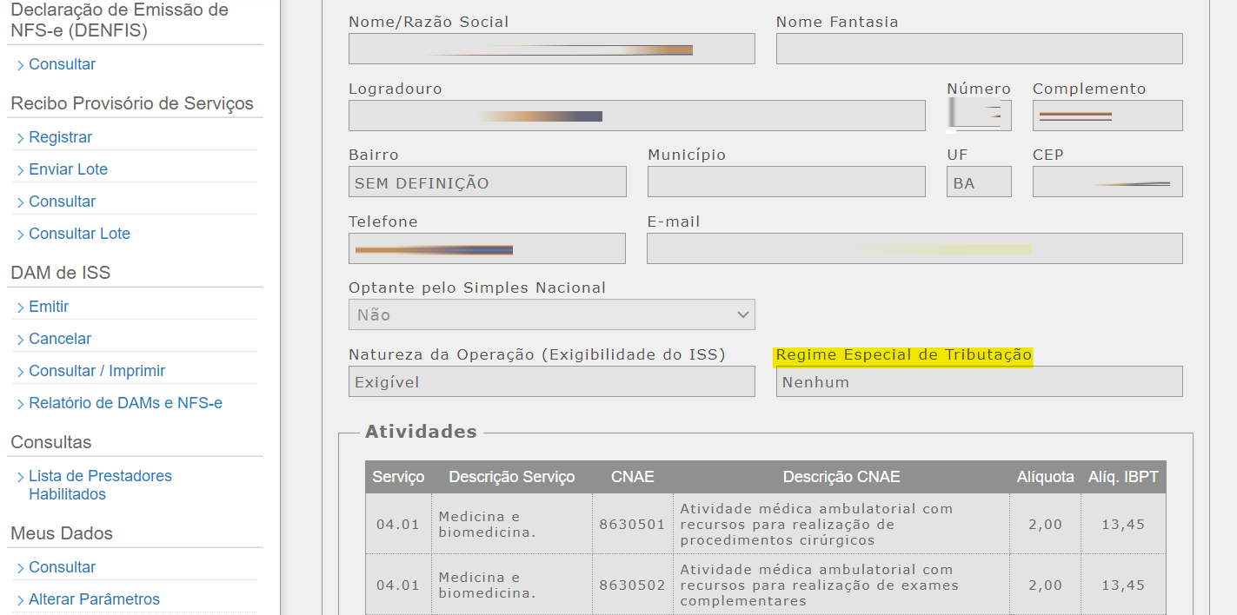
Task: Click the Consultas sidebar heading
Action: click(x=50, y=442)
